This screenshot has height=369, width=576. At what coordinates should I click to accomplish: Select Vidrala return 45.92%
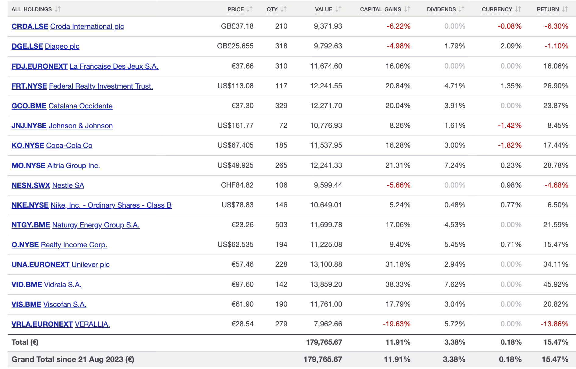coord(556,284)
